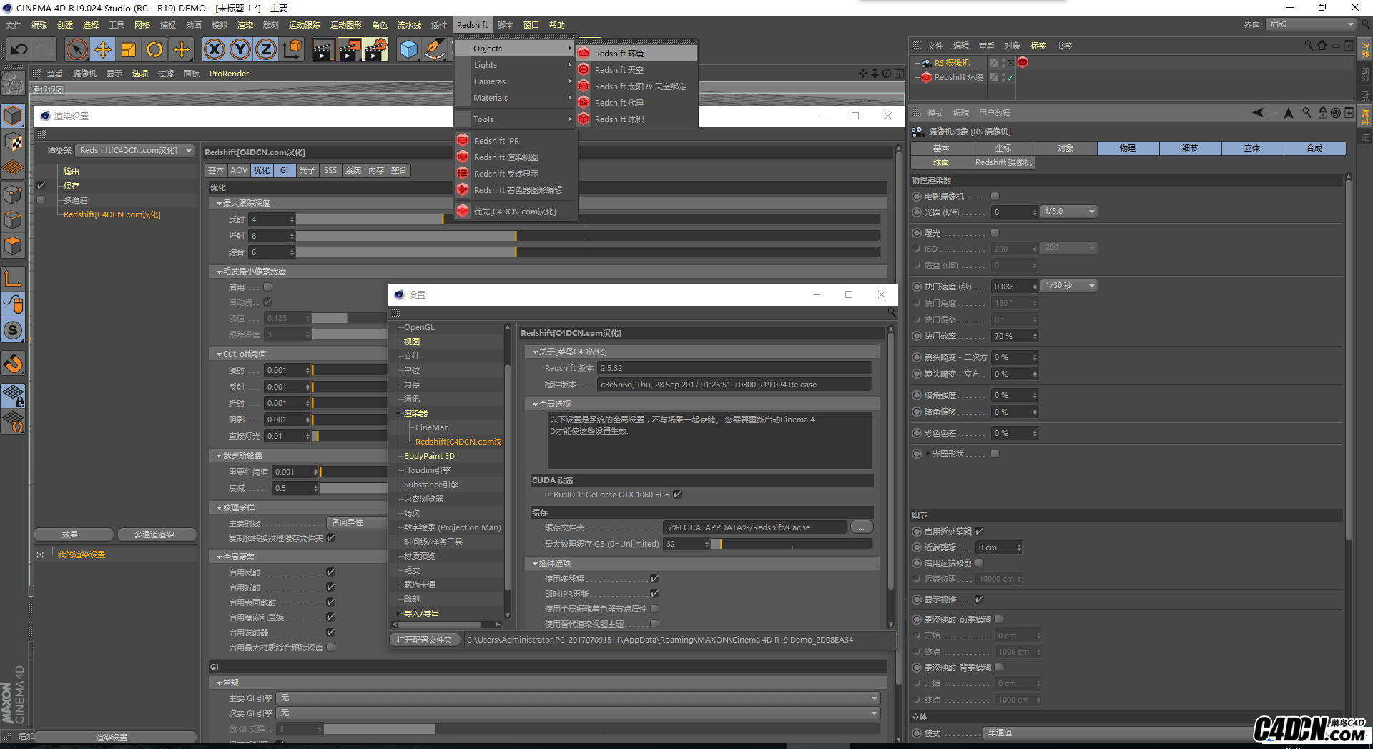The height and width of the screenshot is (749, 1373).
Task: Toggle the locked workplane grid icon
Action: pos(14,395)
